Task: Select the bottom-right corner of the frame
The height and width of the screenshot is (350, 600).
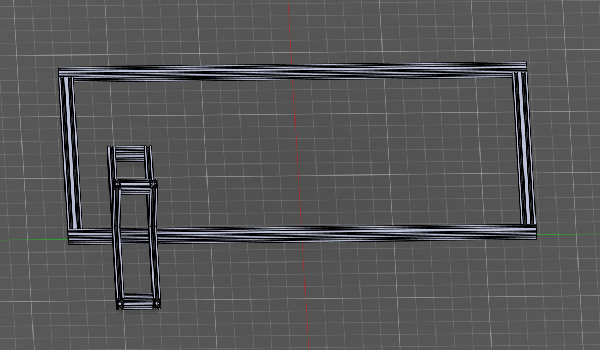Action: (x=529, y=232)
